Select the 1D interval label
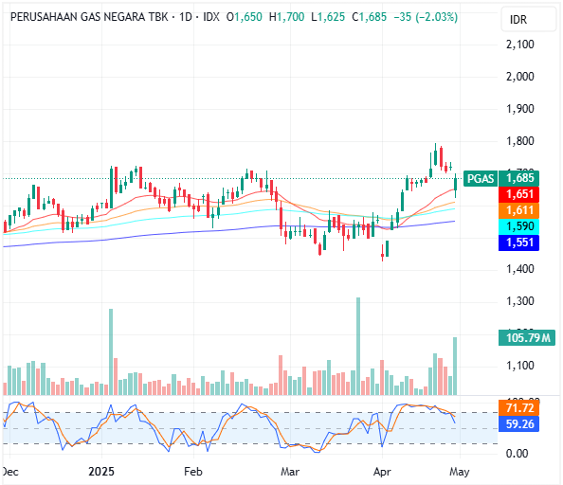The image size is (563, 485). click(186, 17)
